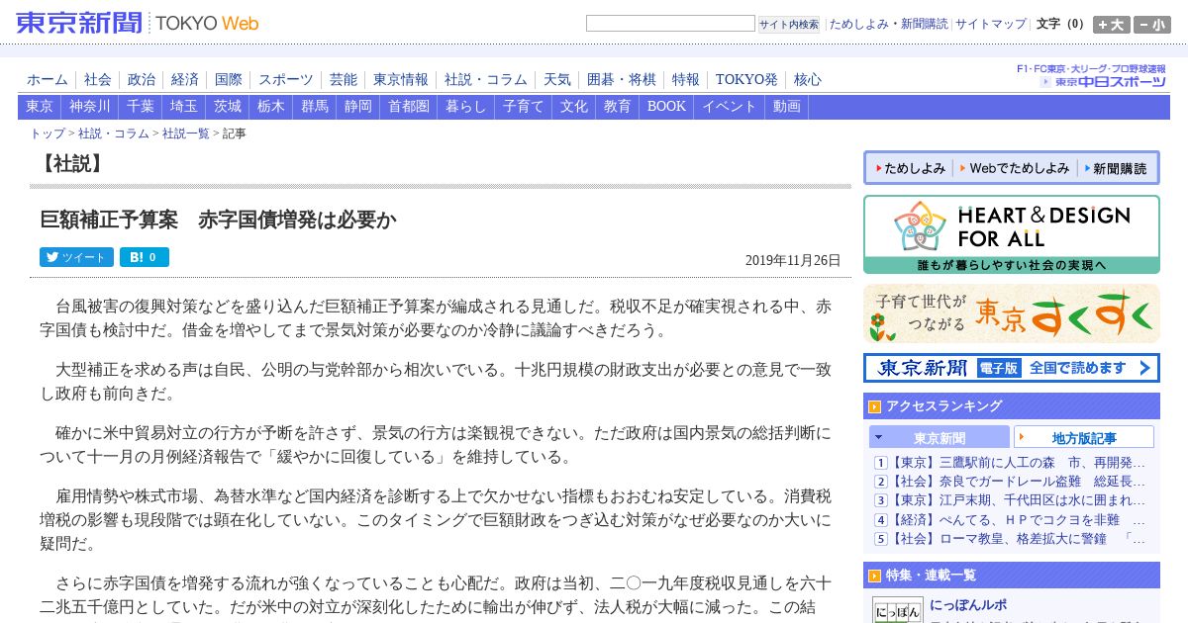Click the アクセスランキング header icon
Image resolution: width=1188 pixels, height=623 pixels.
(874, 406)
